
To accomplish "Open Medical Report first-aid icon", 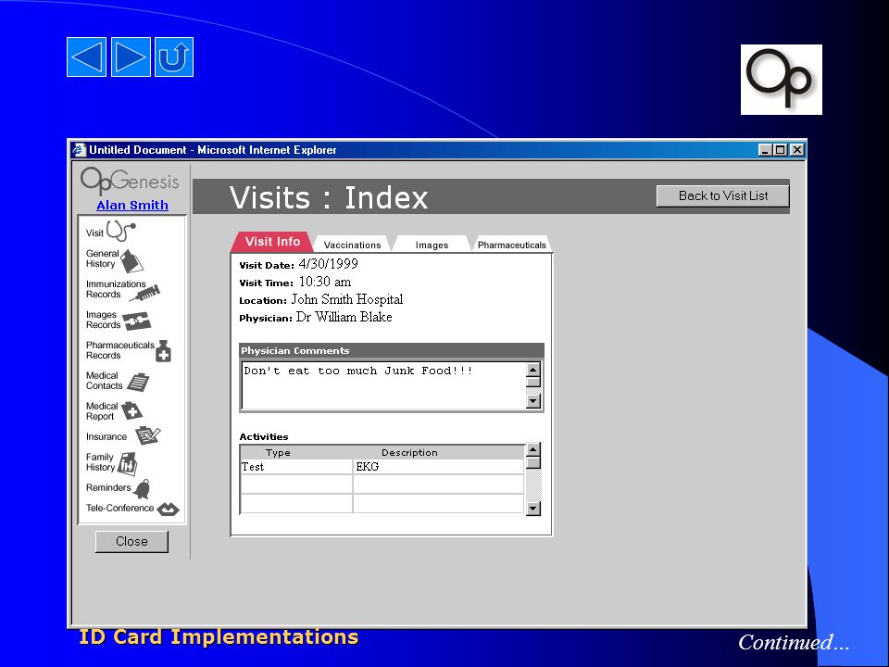I will click(131, 410).
